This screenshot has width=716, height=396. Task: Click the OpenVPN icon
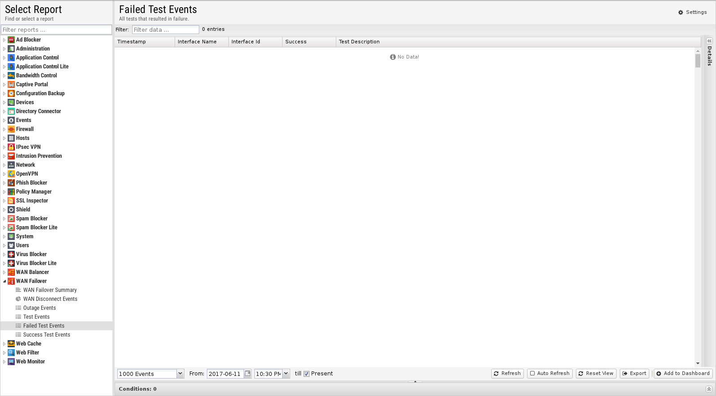point(11,174)
